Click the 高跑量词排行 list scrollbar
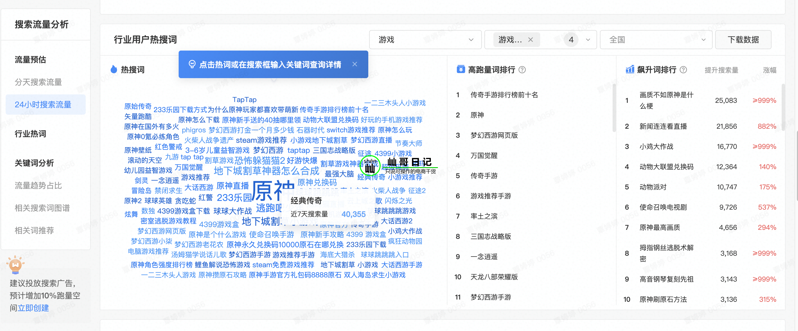This screenshot has height=331, width=798. pos(614,108)
